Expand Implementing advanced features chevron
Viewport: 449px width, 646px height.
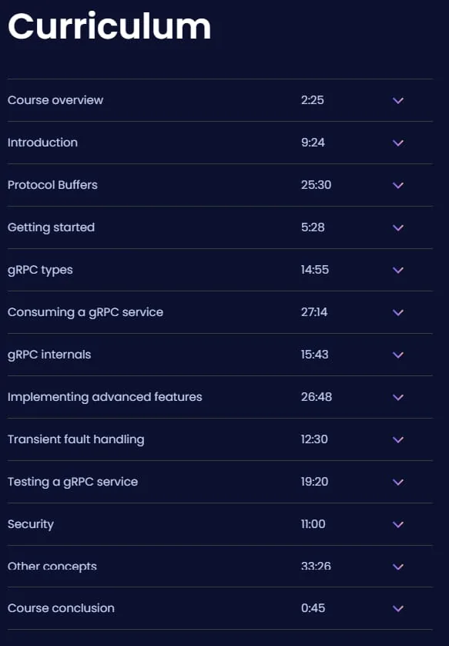pyautogui.click(x=398, y=398)
